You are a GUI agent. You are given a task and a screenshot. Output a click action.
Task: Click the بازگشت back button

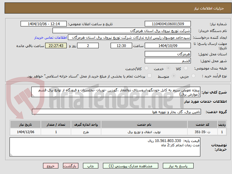(71, 166)
